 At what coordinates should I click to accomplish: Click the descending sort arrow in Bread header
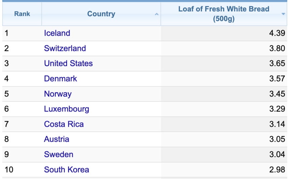(x=283, y=14)
